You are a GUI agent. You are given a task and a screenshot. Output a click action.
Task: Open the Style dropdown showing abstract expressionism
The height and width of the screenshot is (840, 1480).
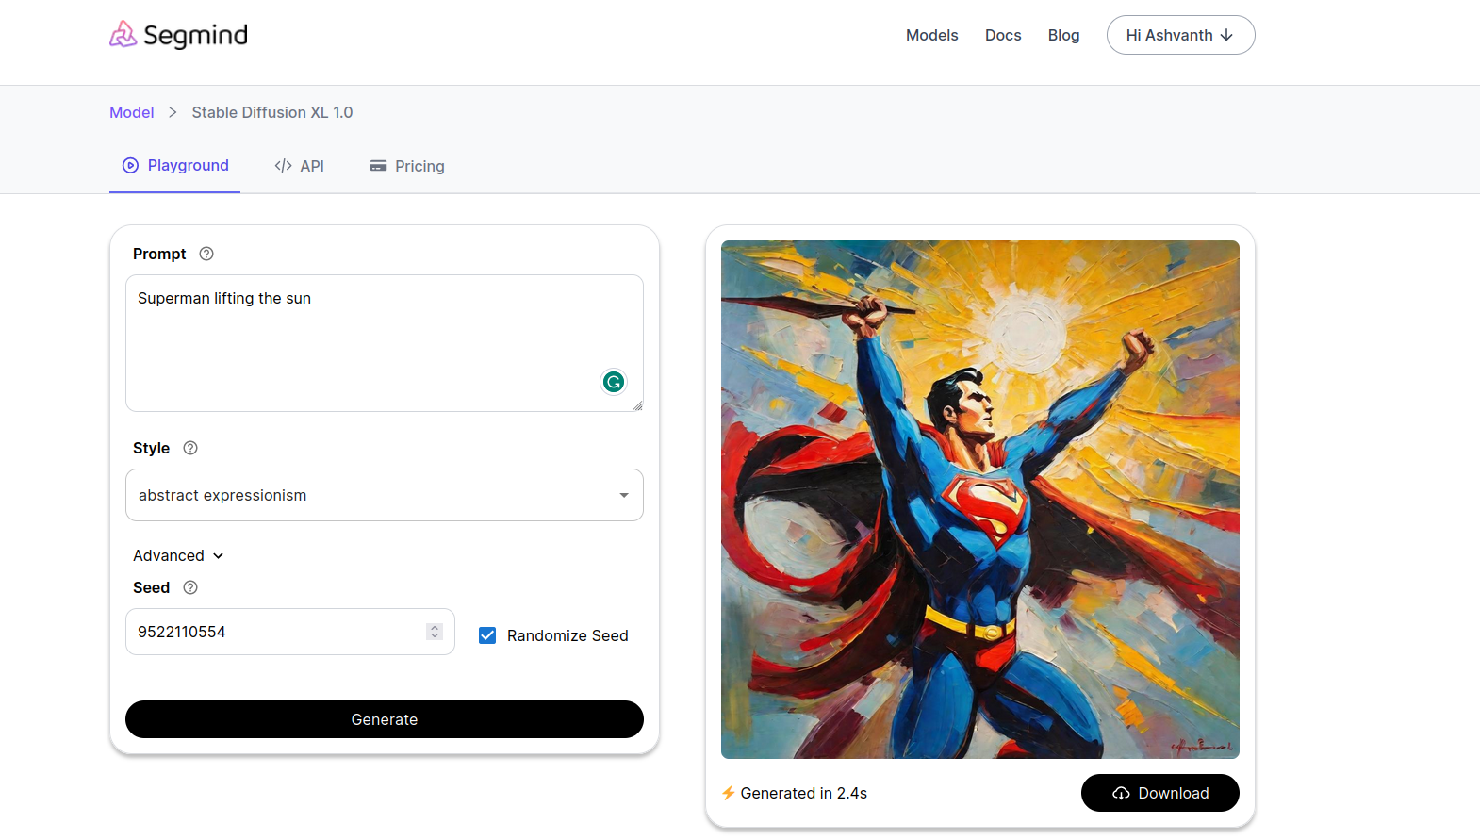click(385, 495)
